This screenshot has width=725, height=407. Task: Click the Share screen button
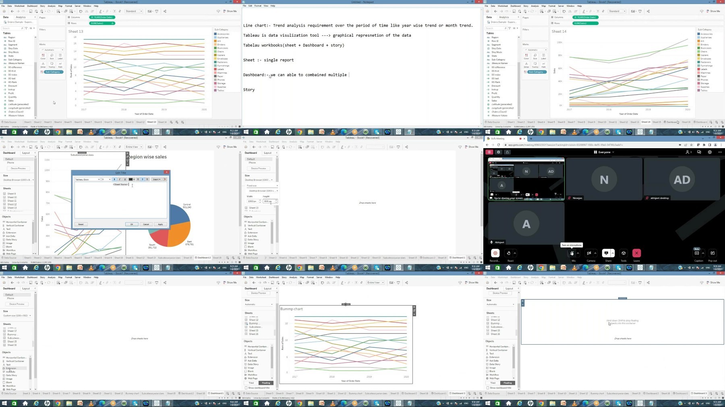pos(606,253)
